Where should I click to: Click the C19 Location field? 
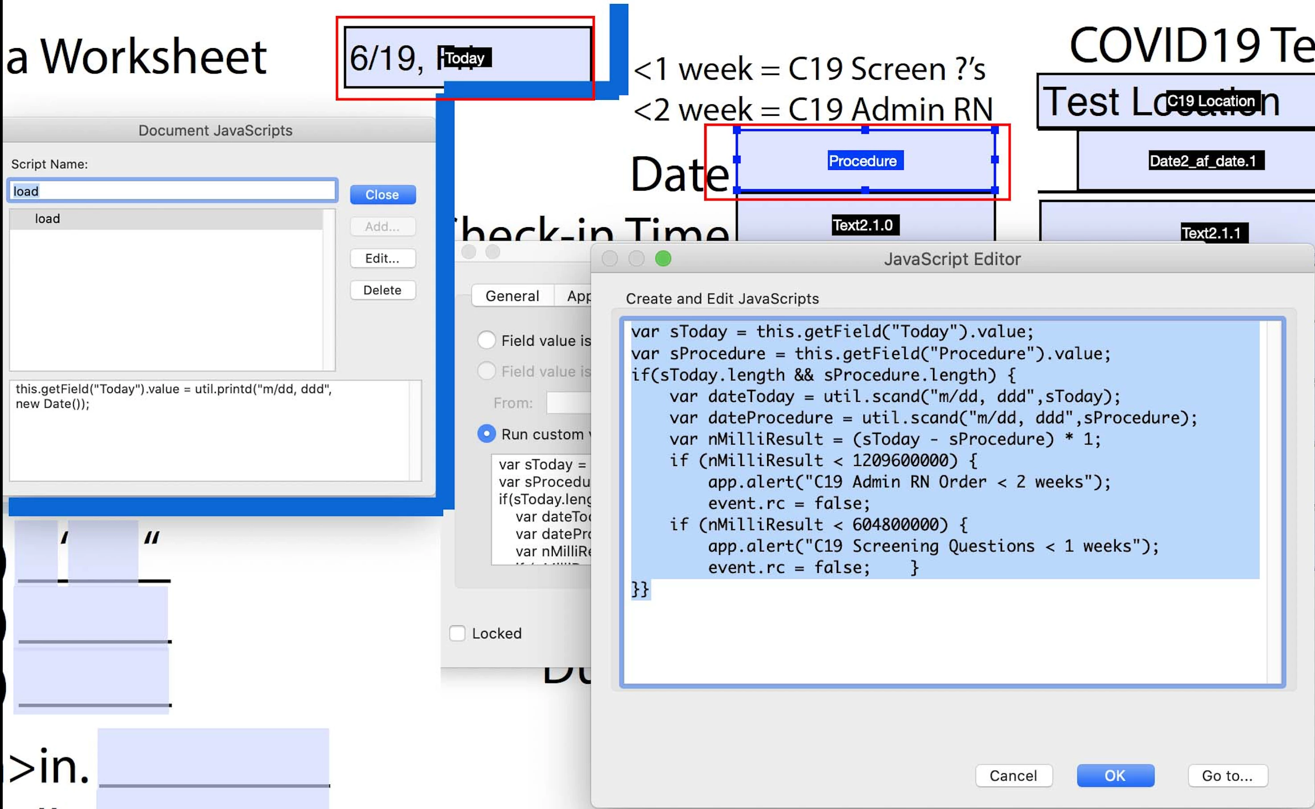1210,101
